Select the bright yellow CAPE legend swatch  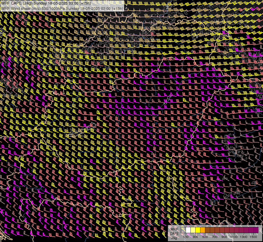pos(198,230)
